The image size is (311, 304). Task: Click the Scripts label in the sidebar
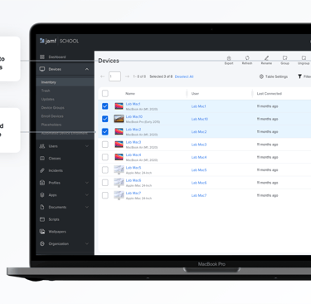pos(54,219)
